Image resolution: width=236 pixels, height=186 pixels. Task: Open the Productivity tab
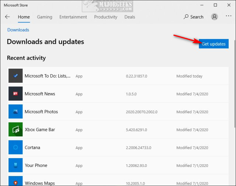pos(106,17)
